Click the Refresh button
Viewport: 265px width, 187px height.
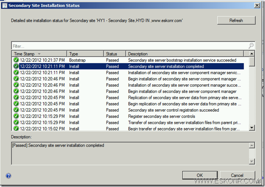236,21
